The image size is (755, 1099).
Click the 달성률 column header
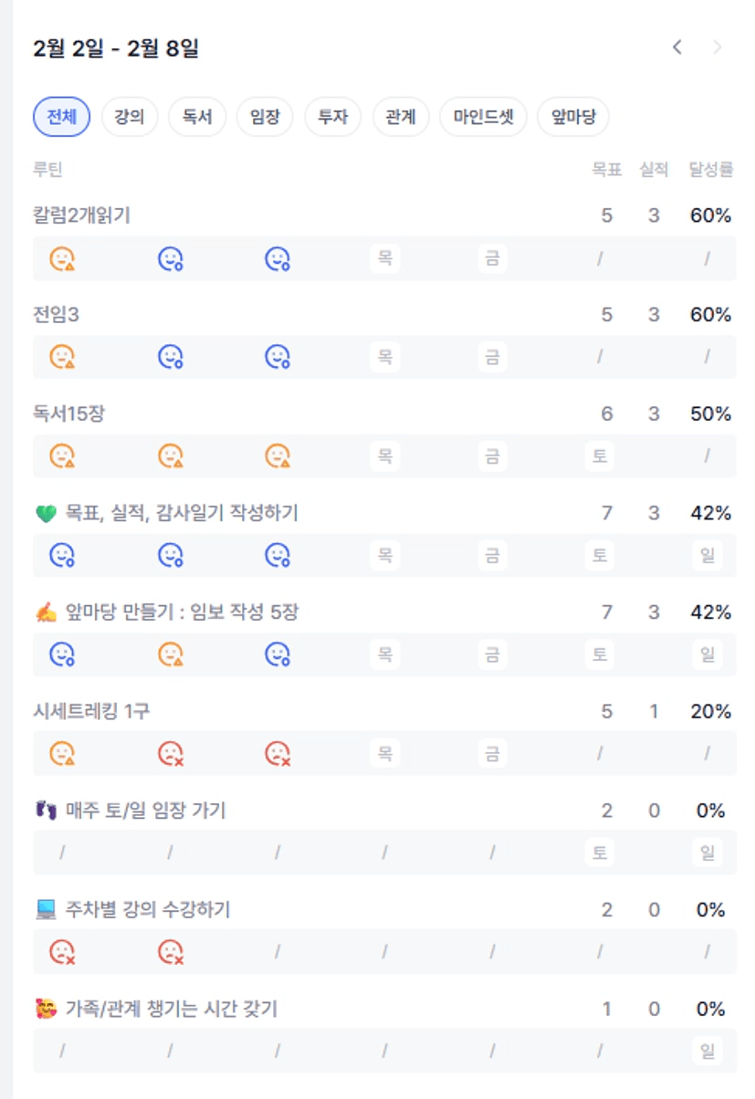pos(710,170)
